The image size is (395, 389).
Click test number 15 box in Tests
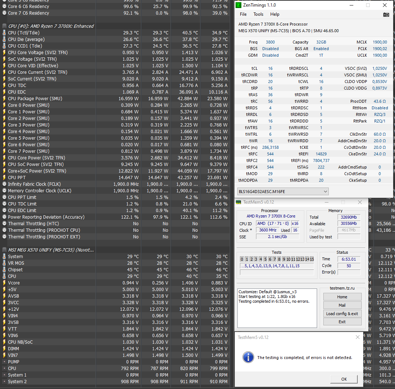312,259
